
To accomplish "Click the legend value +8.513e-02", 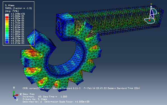I will [x=18, y=38].
